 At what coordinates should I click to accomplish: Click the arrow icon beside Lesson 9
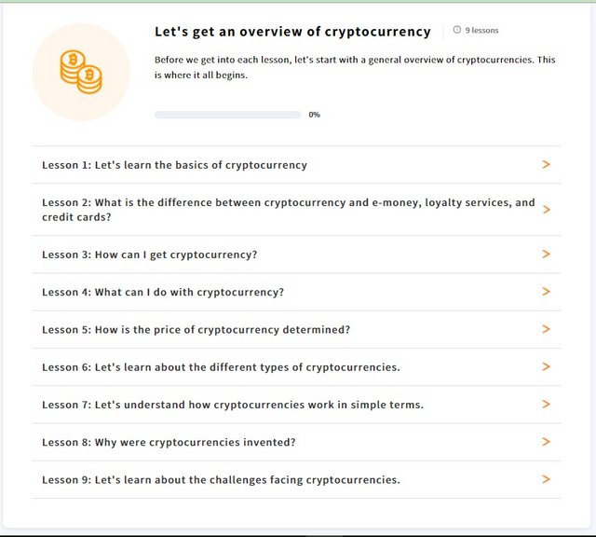[546, 479]
